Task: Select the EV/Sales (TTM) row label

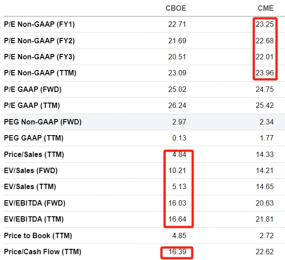Action: (30, 186)
